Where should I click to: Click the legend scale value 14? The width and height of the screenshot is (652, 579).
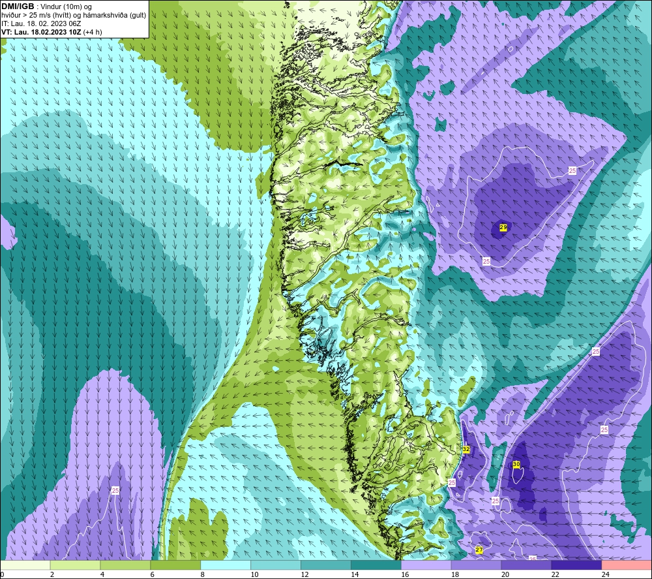[355, 574]
